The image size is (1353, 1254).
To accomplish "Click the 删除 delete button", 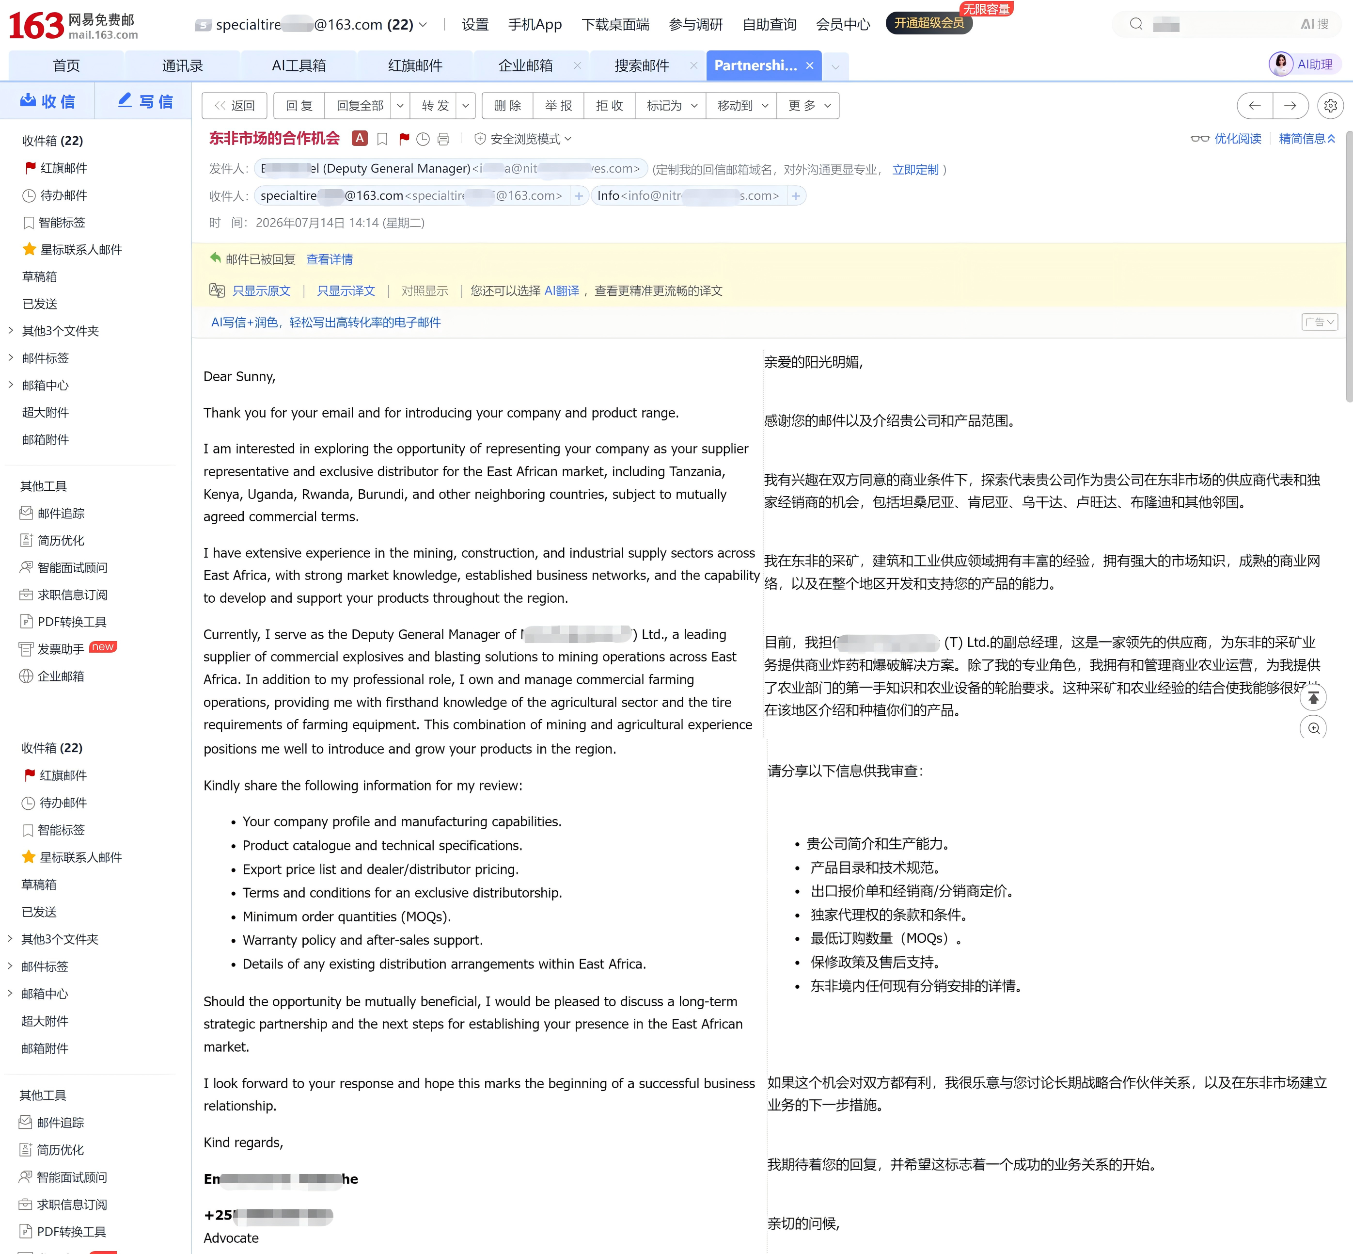I will 507,106.
